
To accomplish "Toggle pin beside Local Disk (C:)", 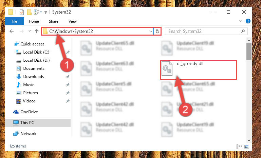I will 68,52.
